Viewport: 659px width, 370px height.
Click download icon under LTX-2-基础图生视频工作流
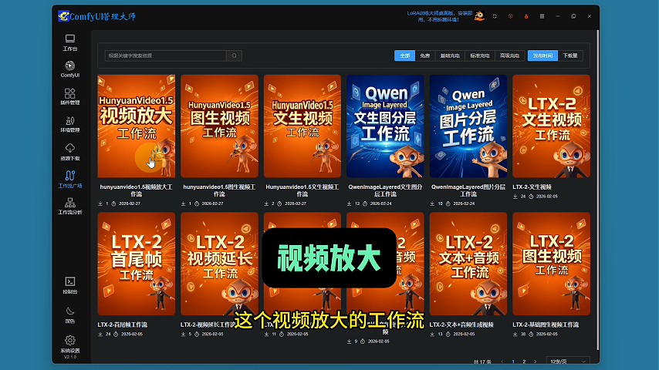(515, 335)
